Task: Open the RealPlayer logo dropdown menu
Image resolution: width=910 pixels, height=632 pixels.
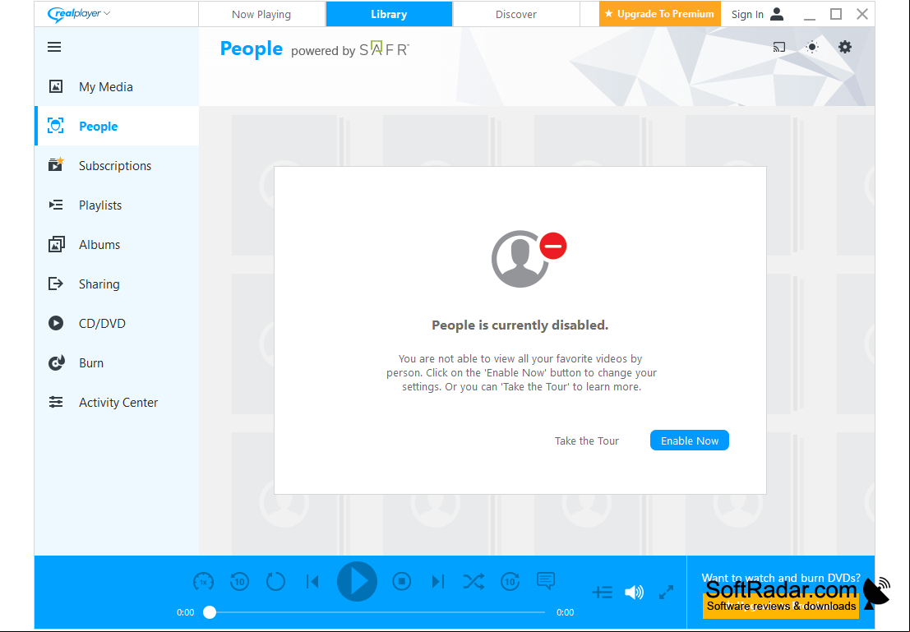Action: [x=78, y=13]
